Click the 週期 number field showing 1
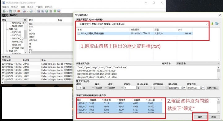This screenshot has width=223, height=121. (79, 88)
